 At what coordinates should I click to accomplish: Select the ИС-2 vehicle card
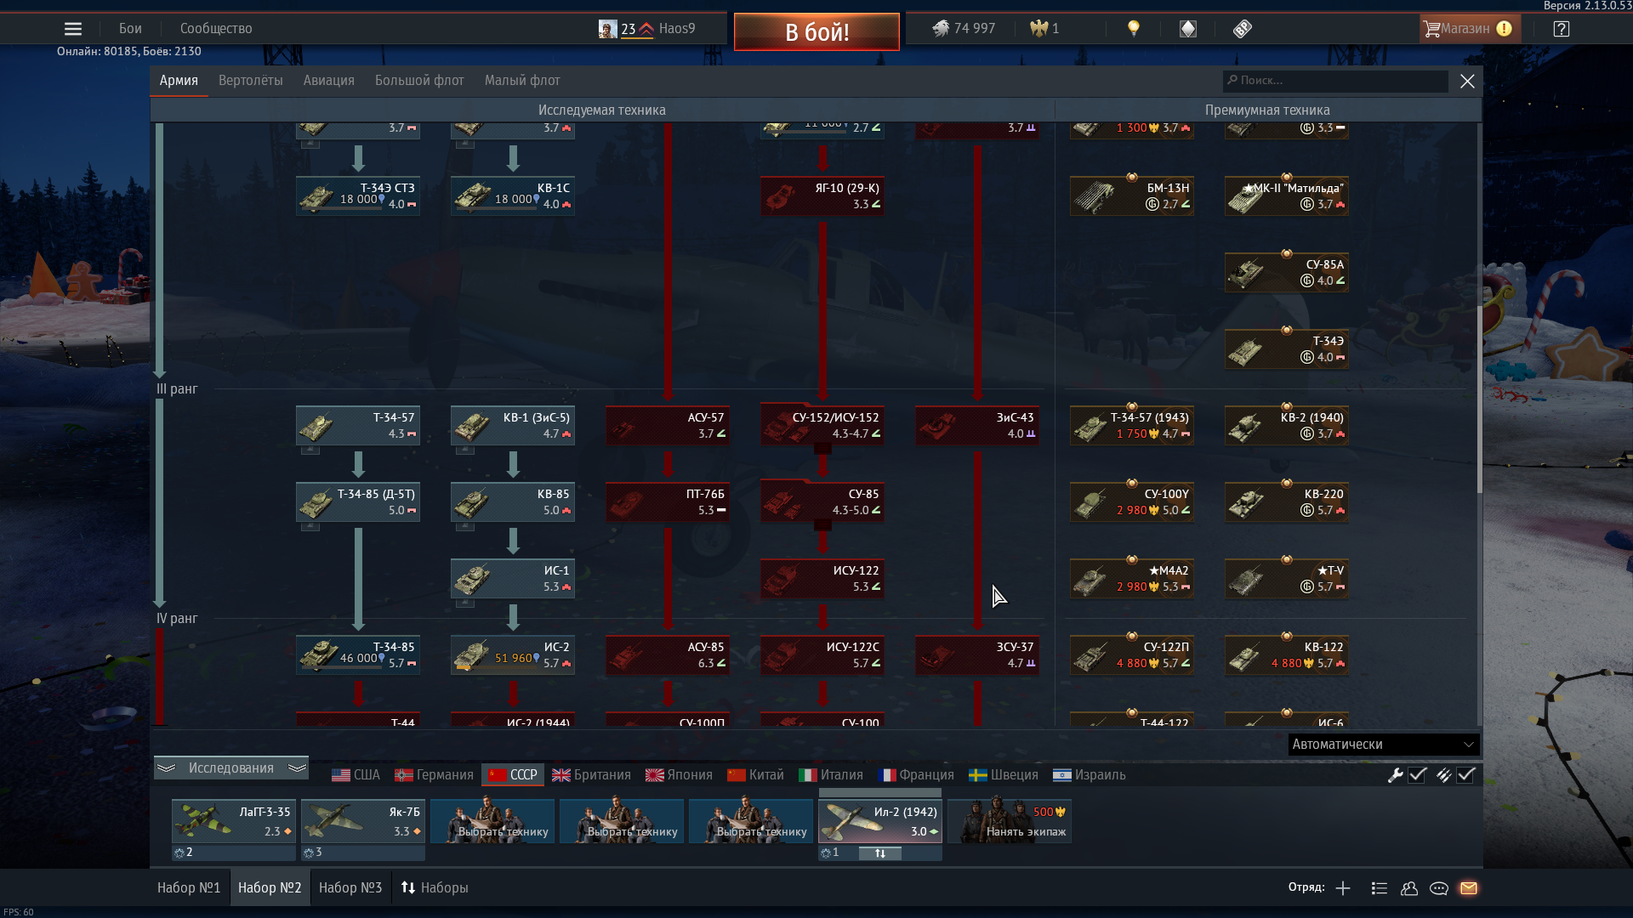point(512,655)
